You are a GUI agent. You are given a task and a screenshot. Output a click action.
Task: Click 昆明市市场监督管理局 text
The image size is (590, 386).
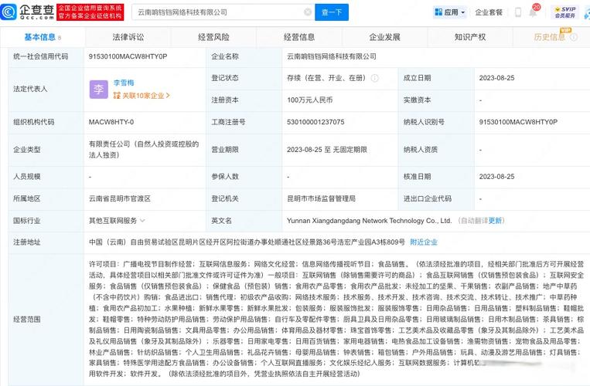[321, 198]
